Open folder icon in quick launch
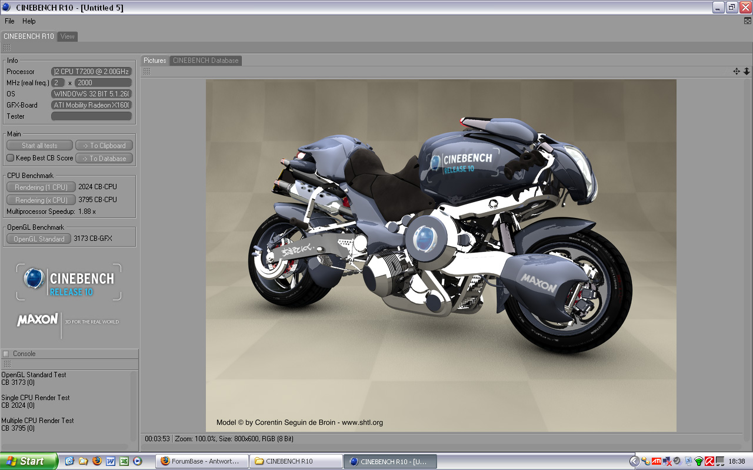 [83, 461]
